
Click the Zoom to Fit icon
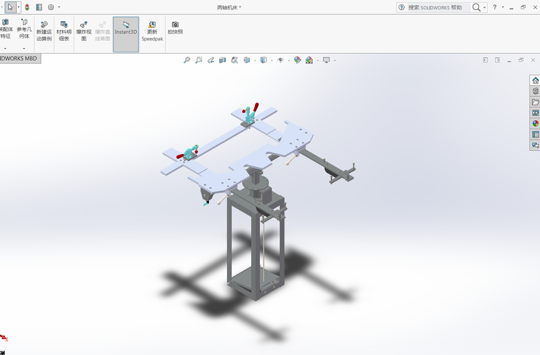tap(187, 60)
